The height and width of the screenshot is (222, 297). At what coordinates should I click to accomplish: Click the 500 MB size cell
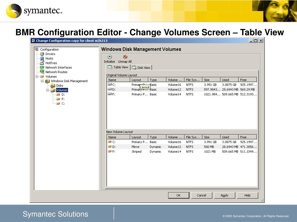(x=209, y=147)
